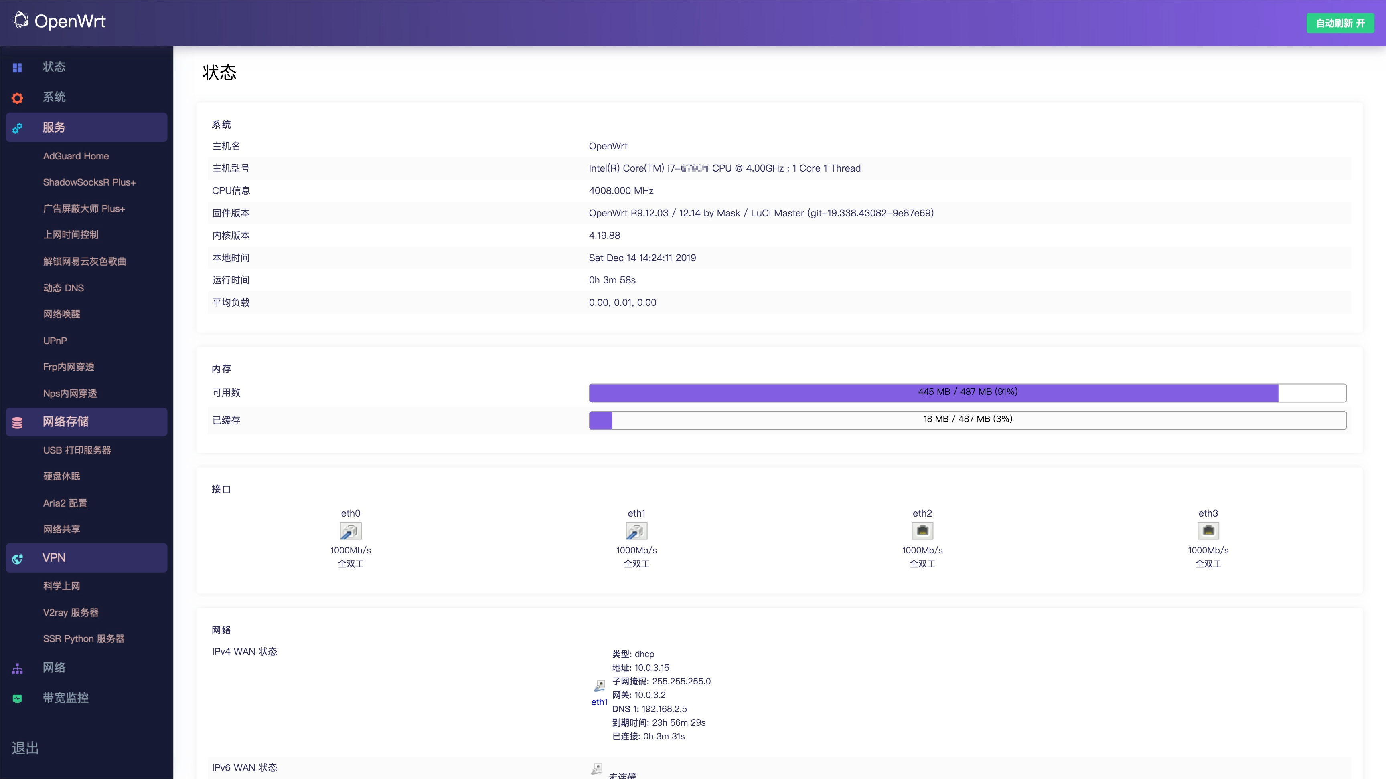The image size is (1386, 779).
Task: Click the OpenWrt title text in header
Action: (x=70, y=21)
